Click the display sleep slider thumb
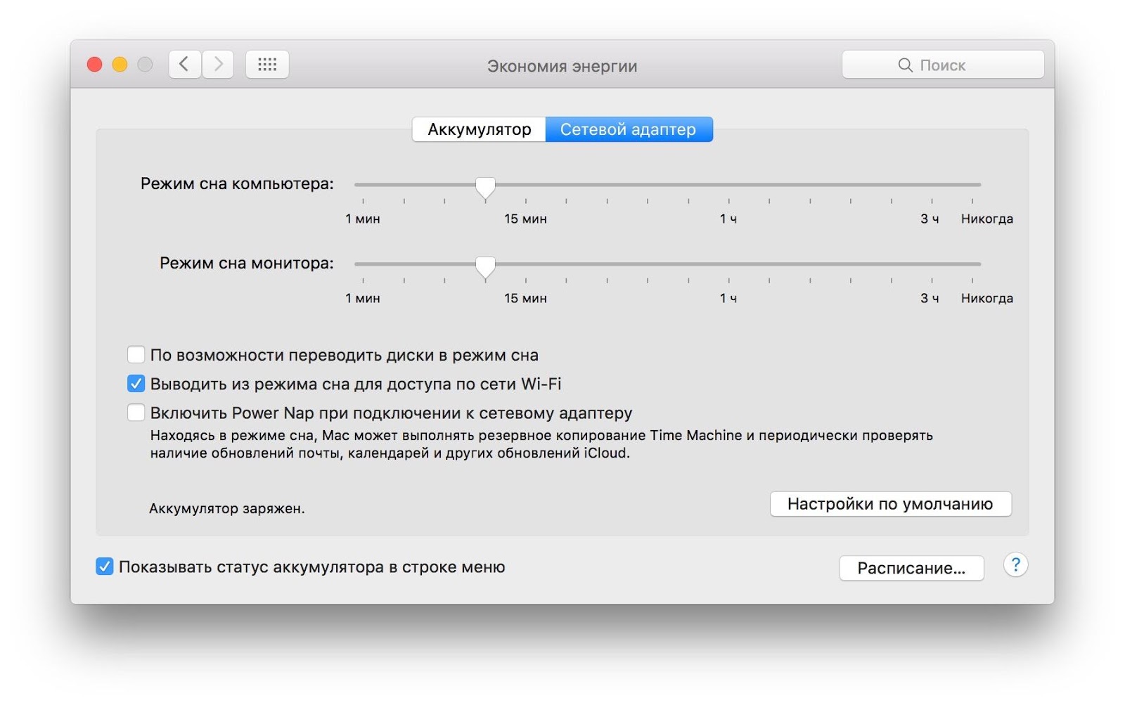1125x705 pixels. point(485,266)
